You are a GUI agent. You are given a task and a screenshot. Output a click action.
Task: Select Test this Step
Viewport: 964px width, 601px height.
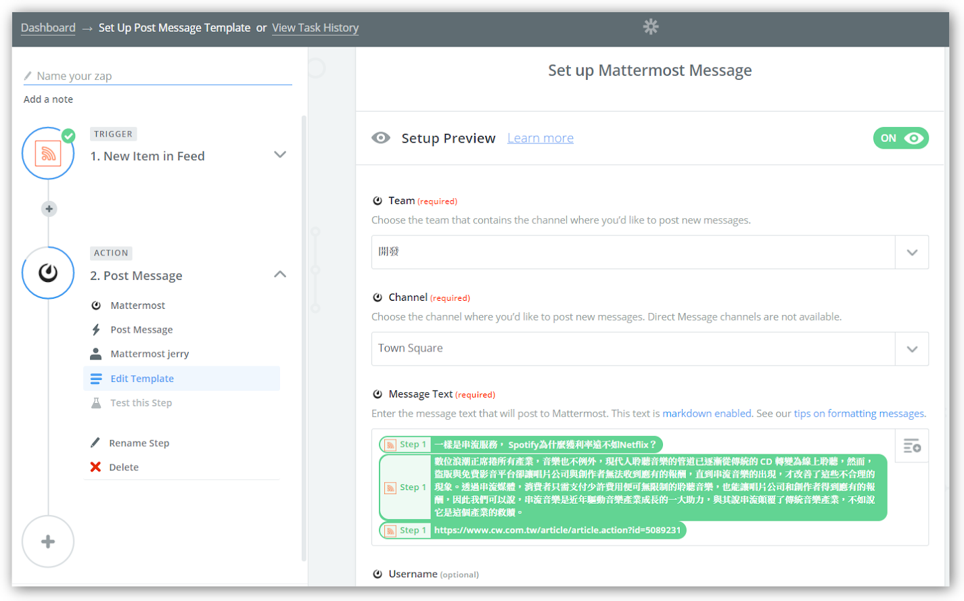click(x=141, y=403)
